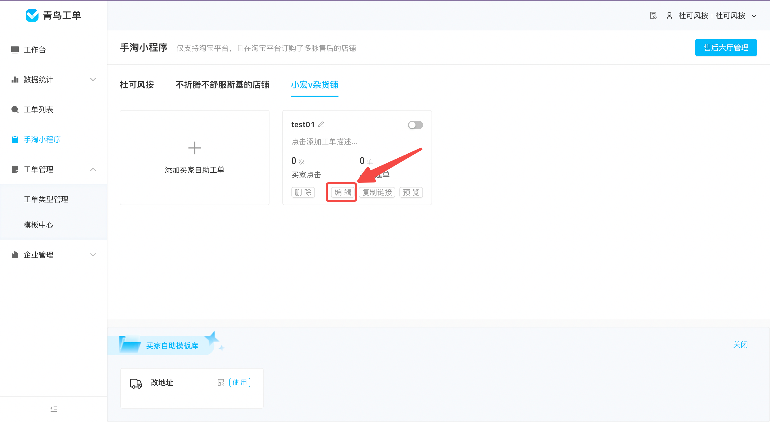Click the 买家点击 count label
Image resolution: width=770 pixels, height=422 pixels.
coord(306,175)
